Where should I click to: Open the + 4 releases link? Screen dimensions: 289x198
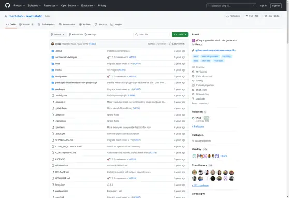197,126
